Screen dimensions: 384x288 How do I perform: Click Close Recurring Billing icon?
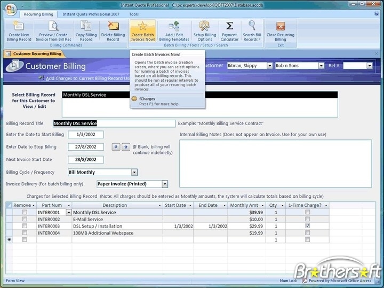280,30
